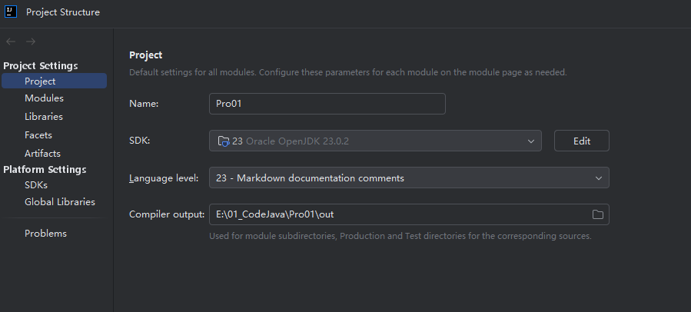Open the Artifacts page

point(42,154)
